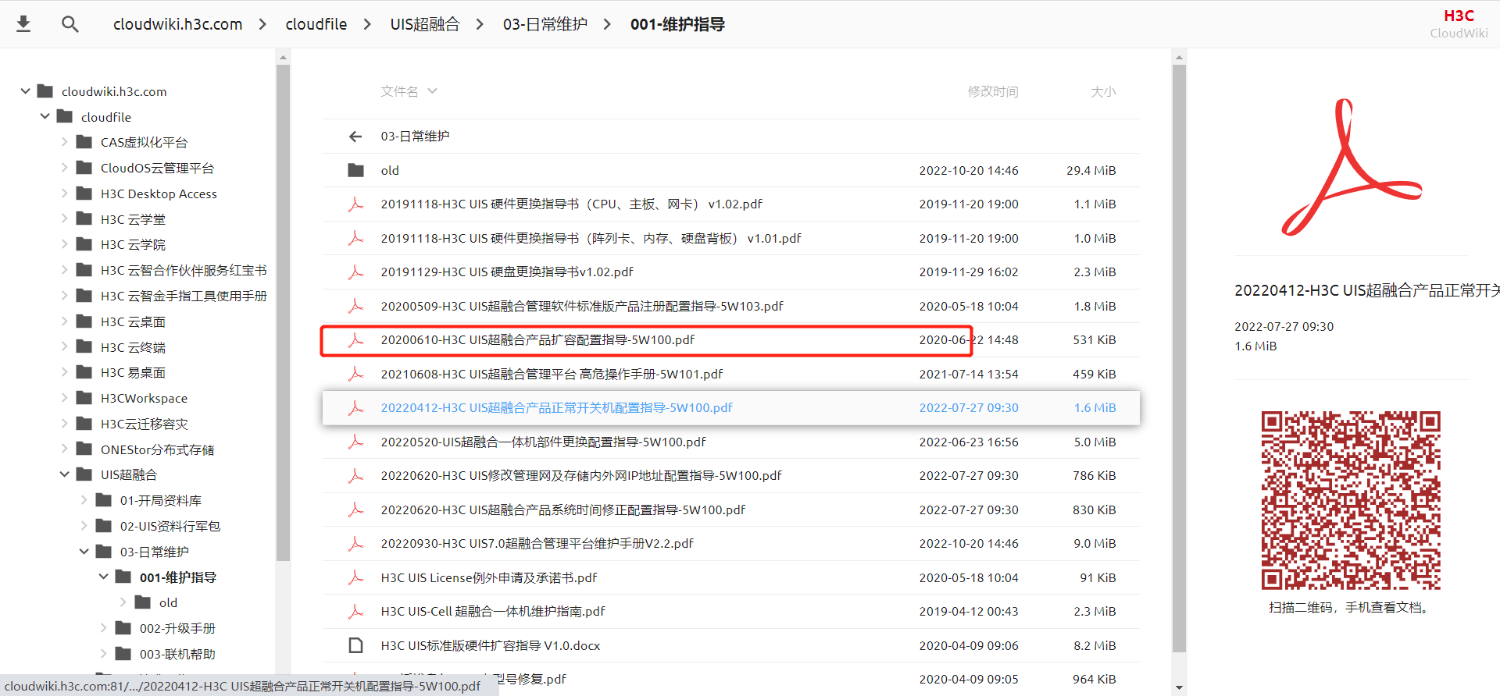The height and width of the screenshot is (696, 1500).
Task: Open 20191118 硬件更换指导书 v1.02 PDF
Action: [571, 204]
